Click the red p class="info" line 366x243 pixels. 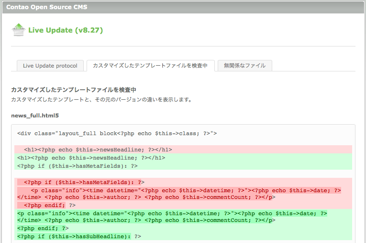pyautogui.click(x=183, y=194)
